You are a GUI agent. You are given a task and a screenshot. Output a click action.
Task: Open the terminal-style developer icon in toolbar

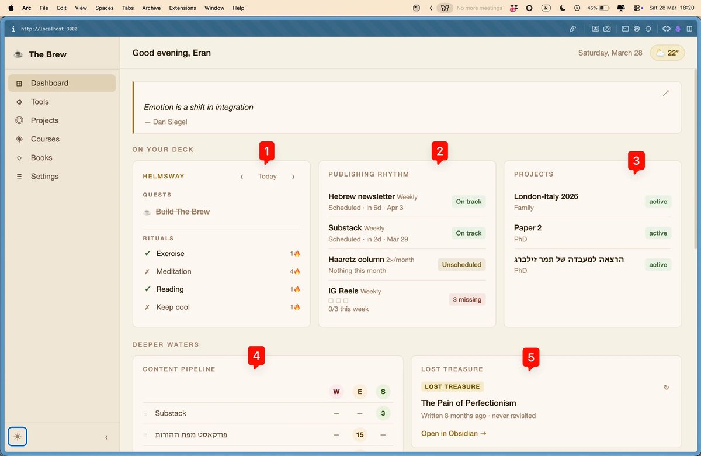pyautogui.click(x=625, y=29)
